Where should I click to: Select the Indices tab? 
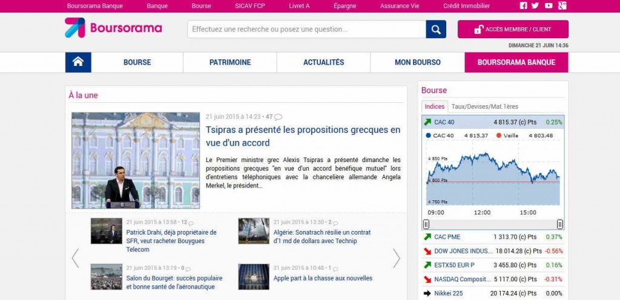pos(435,106)
